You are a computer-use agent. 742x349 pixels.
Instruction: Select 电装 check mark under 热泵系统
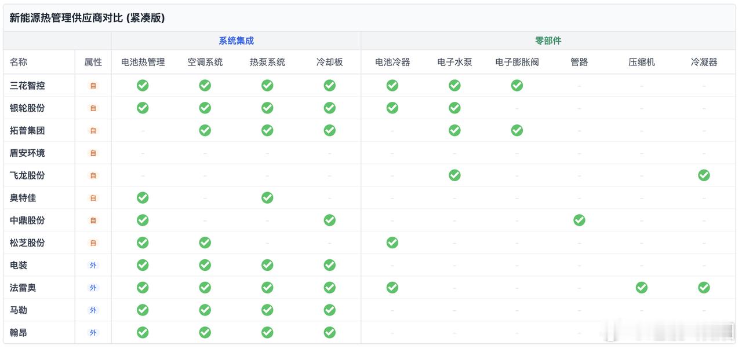[x=267, y=265]
